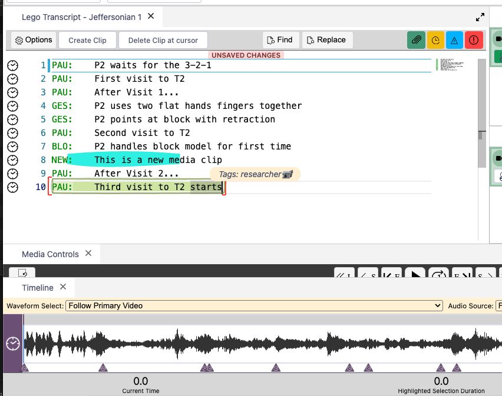Click the text 'P2 waits for the 3-2-1'
The image size is (502, 396).
pyautogui.click(x=153, y=65)
